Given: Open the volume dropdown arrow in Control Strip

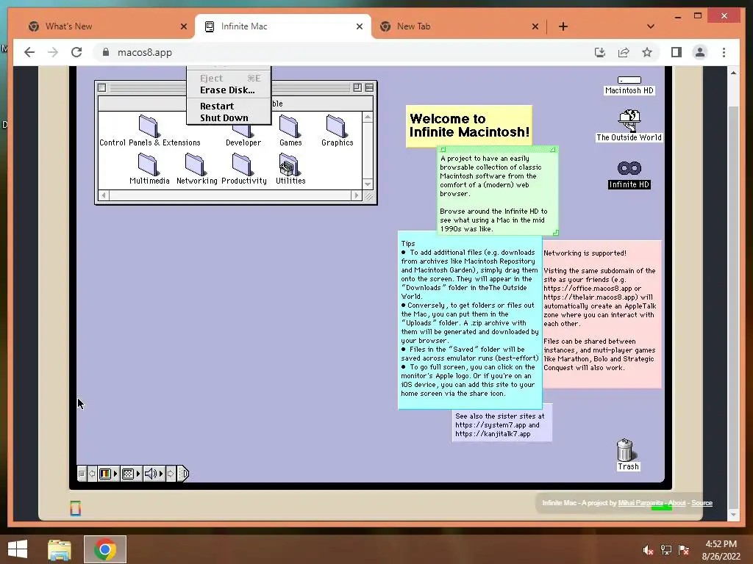Looking at the screenshot, I should pos(161,474).
